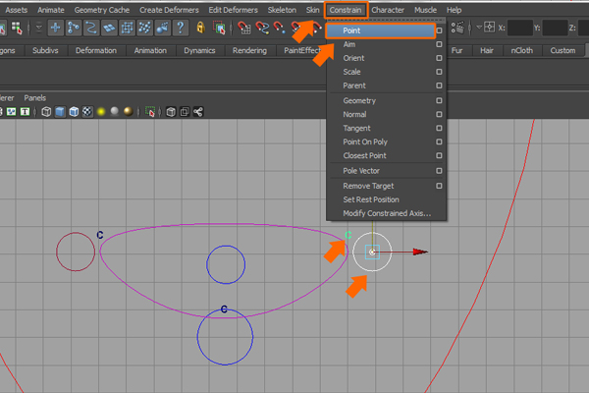Image resolution: width=589 pixels, height=393 pixels.
Task: Switch to the nCloth shelf tab
Action: coord(522,50)
